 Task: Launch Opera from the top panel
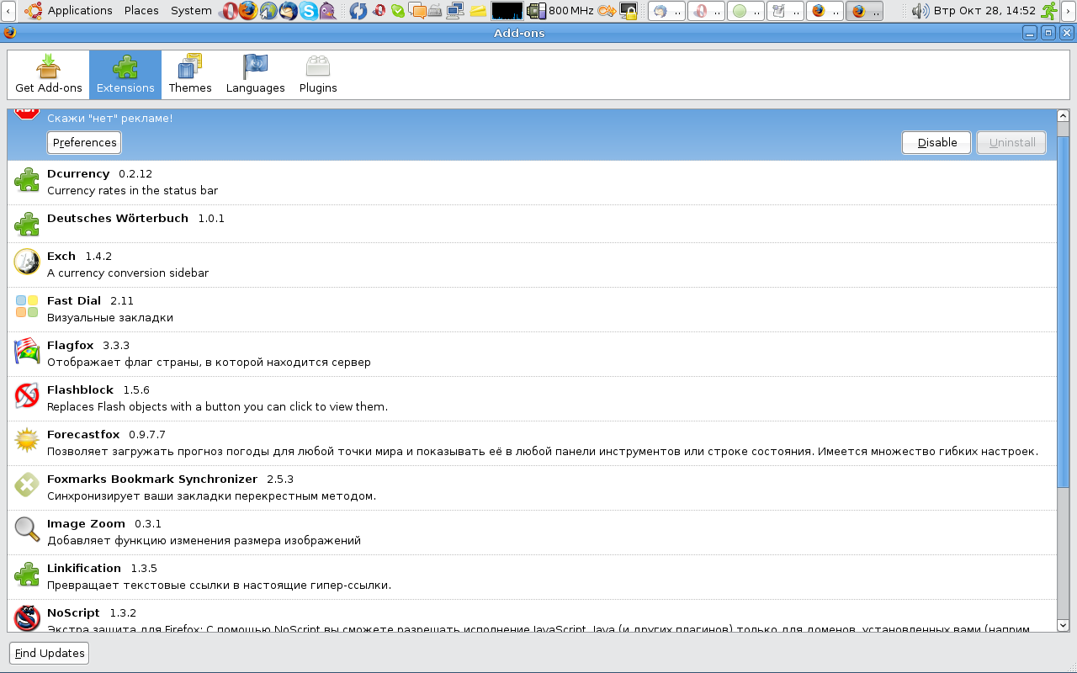[x=230, y=11]
